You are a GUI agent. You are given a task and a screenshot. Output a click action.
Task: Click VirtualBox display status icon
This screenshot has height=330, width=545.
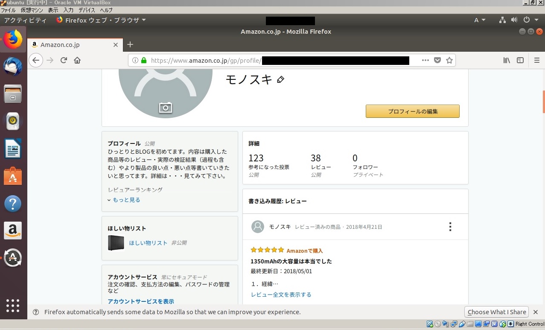478,324
